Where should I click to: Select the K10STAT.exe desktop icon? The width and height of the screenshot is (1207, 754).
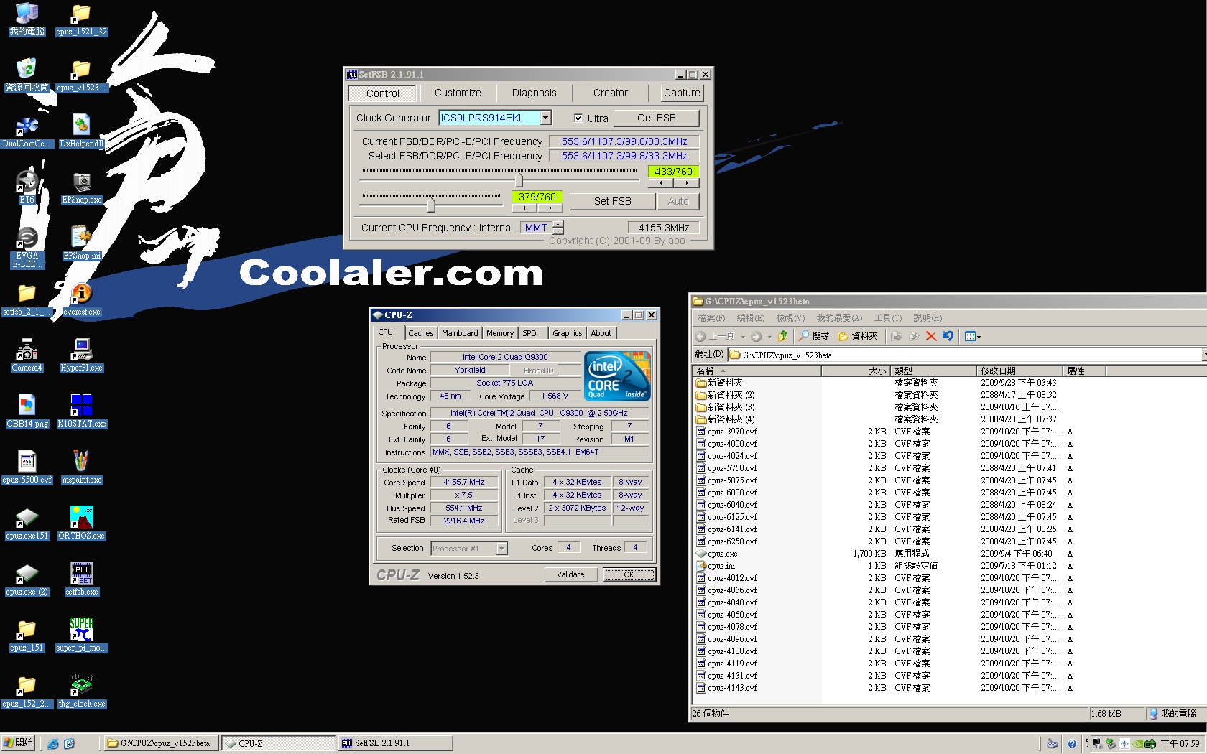pyautogui.click(x=81, y=410)
